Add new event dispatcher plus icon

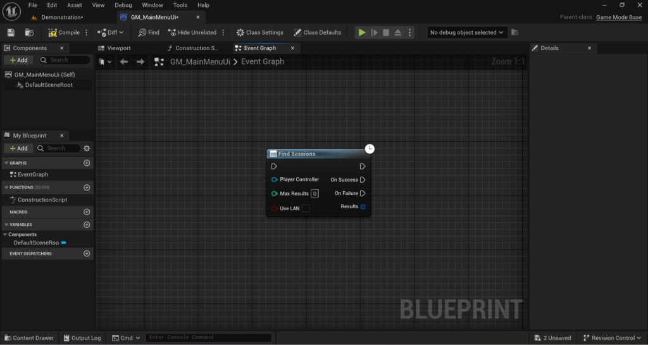click(87, 254)
